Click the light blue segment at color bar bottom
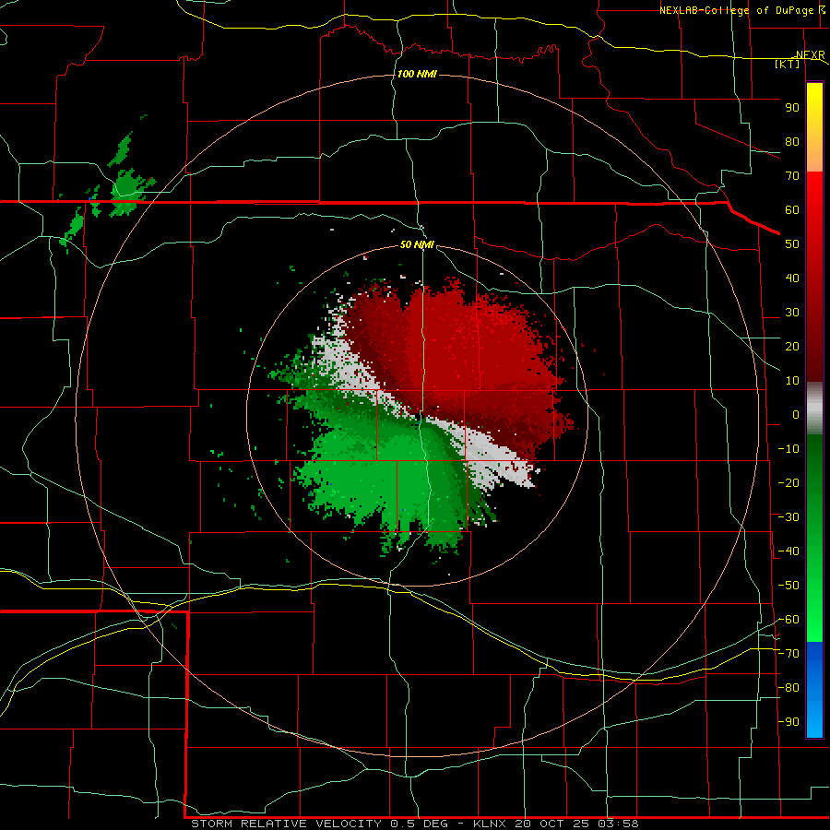Viewport: 830px width, 830px height. point(814,717)
